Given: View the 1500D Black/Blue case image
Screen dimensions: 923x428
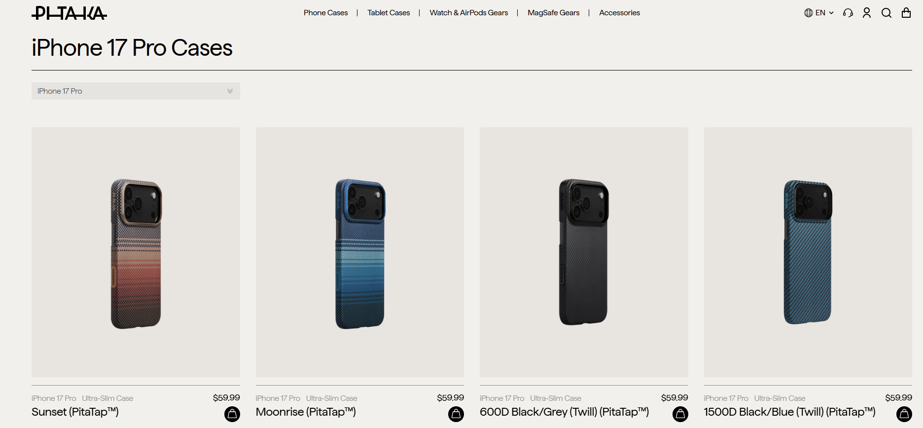Looking at the screenshot, I should [808, 252].
